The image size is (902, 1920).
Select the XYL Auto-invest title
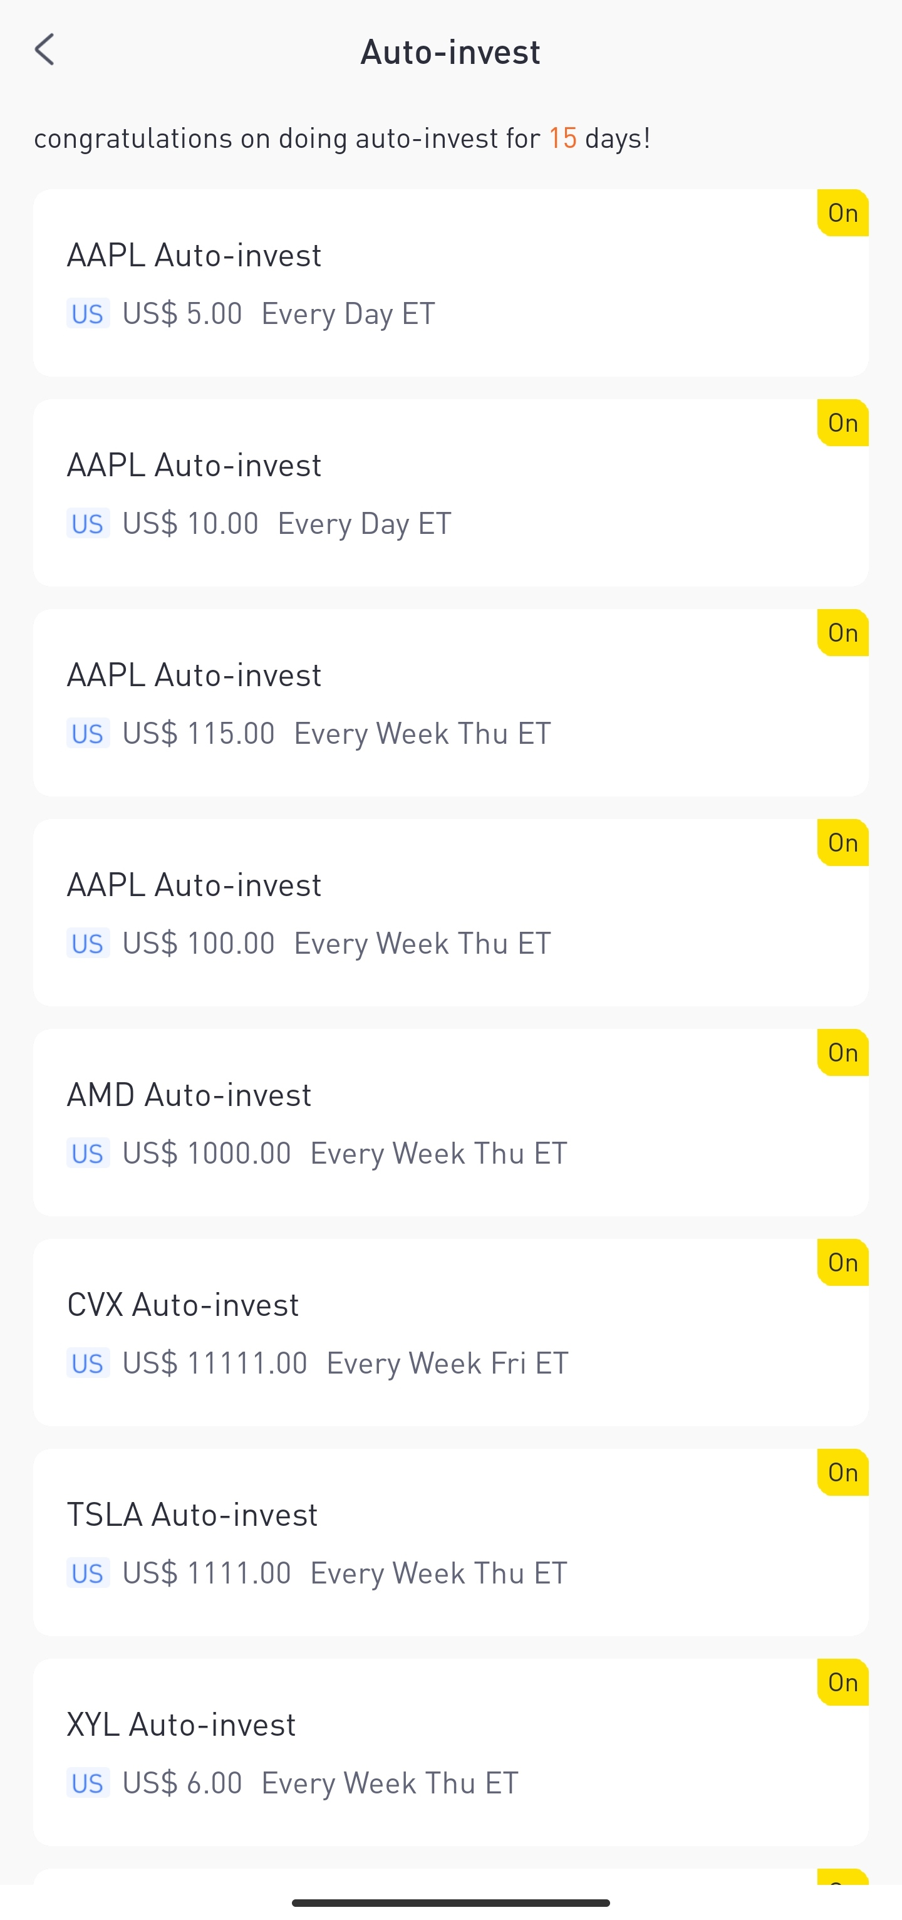(x=181, y=1724)
